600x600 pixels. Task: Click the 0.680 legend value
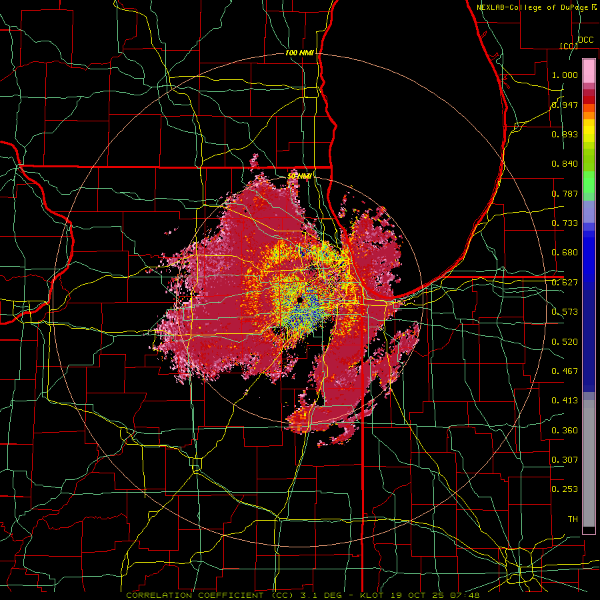point(565,253)
